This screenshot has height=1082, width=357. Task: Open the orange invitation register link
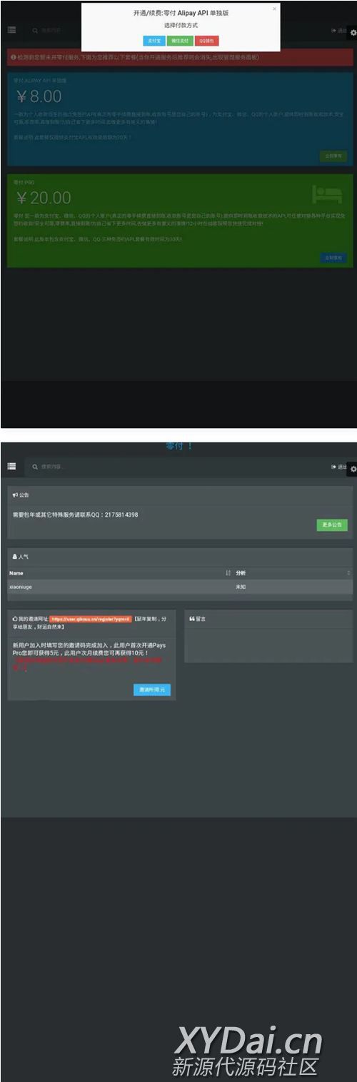click(x=91, y=619)
